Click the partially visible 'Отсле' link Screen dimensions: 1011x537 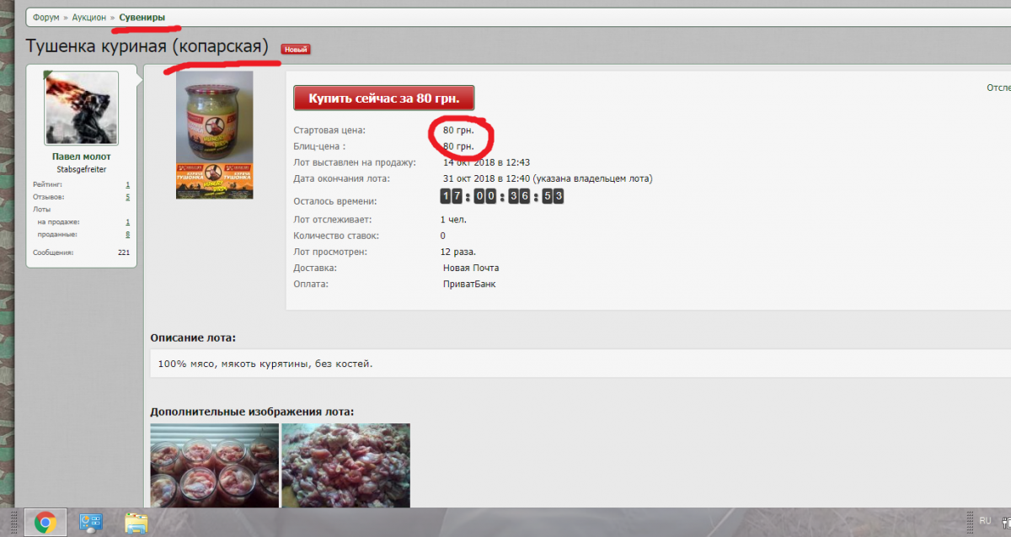[998, 88]
